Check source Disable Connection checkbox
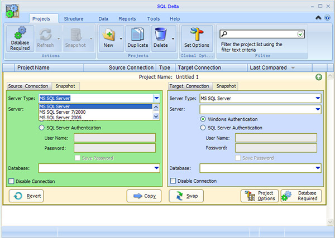 point(11,181)
